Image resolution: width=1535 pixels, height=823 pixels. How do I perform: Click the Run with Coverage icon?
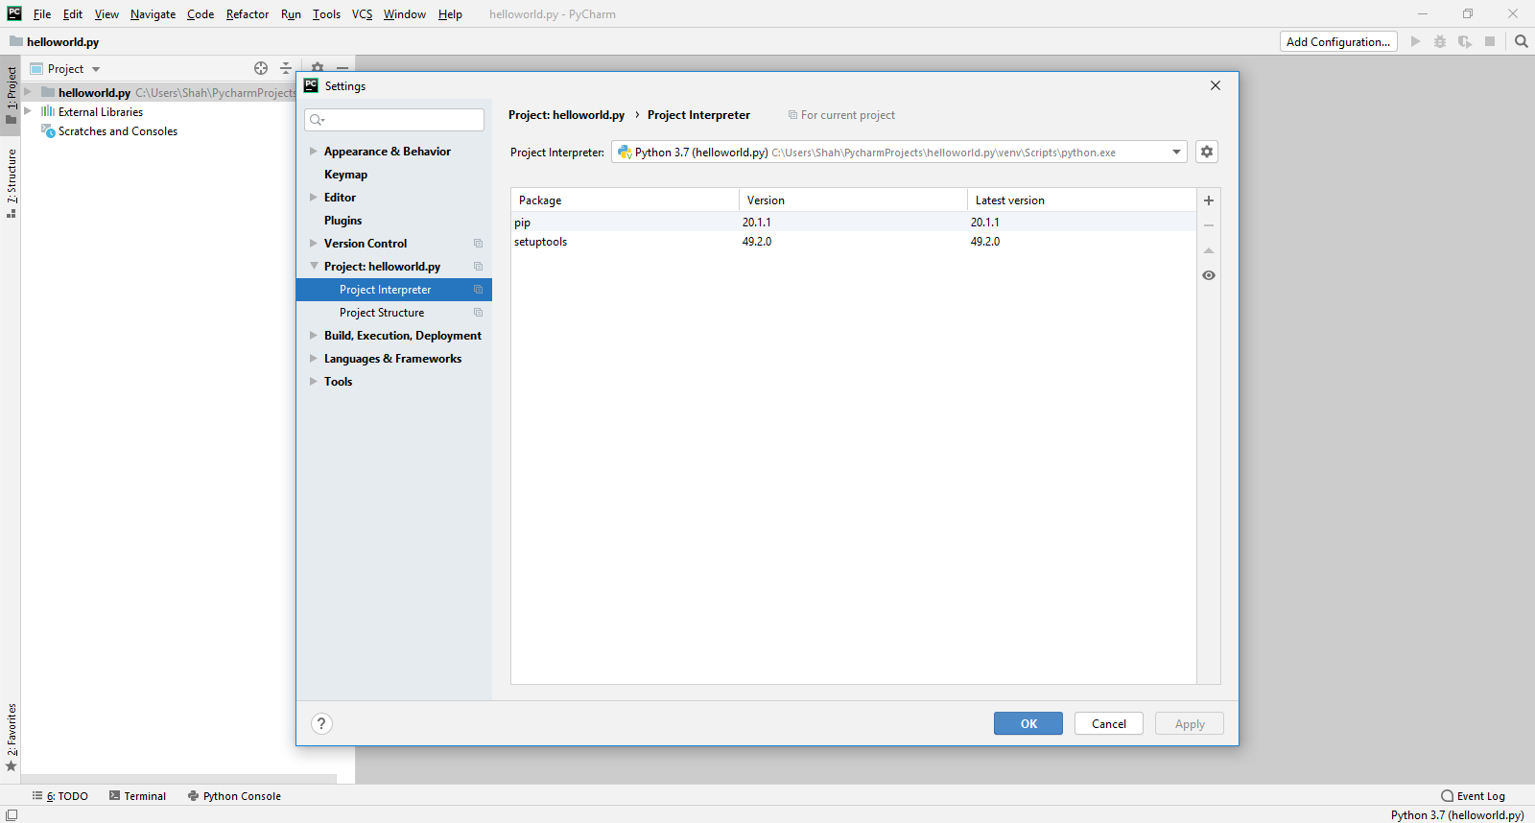click(1465, 41)
